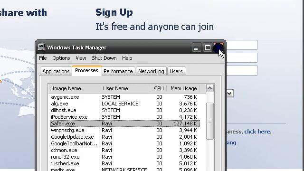This screenshot has width=304, height=171.
Task: Sort processes by CPU column
Action: click(x=158, y=88)
